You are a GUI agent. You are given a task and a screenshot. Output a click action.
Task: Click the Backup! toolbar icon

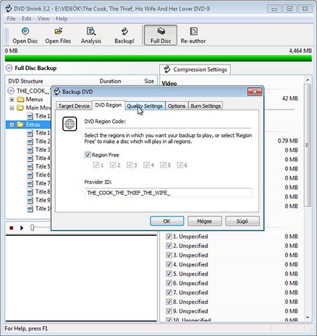[x=124, y=31]
